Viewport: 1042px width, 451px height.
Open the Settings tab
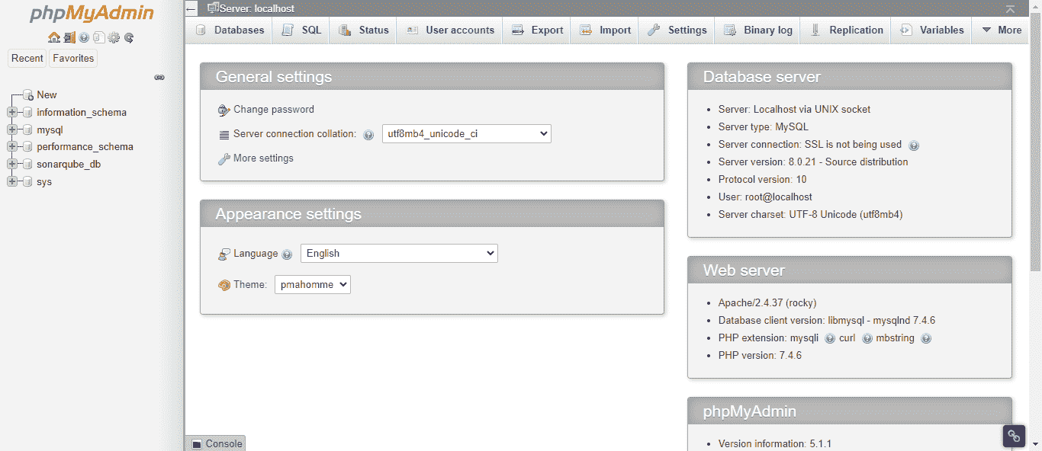(677, 30)
